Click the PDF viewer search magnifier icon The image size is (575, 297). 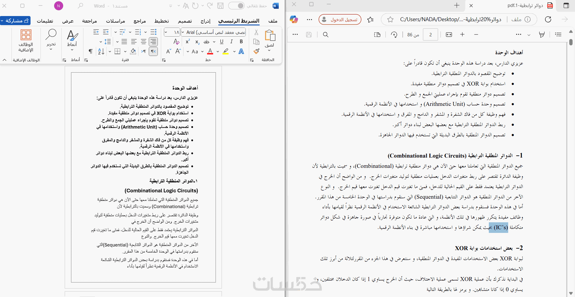[326, 34]
